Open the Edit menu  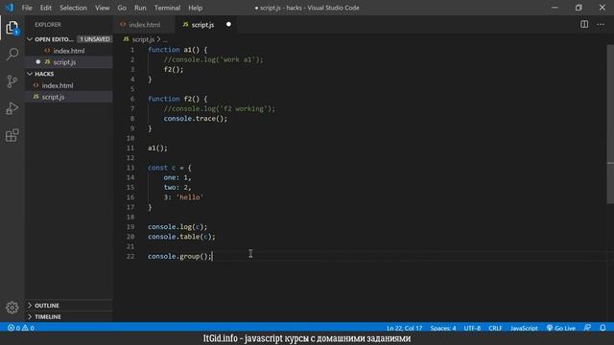pyautogui.click(x=46, y=8)
